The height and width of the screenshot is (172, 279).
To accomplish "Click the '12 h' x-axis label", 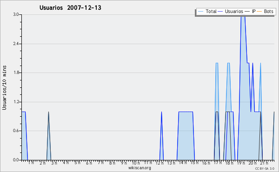I will pyautogui.click(x=159, y=163).
